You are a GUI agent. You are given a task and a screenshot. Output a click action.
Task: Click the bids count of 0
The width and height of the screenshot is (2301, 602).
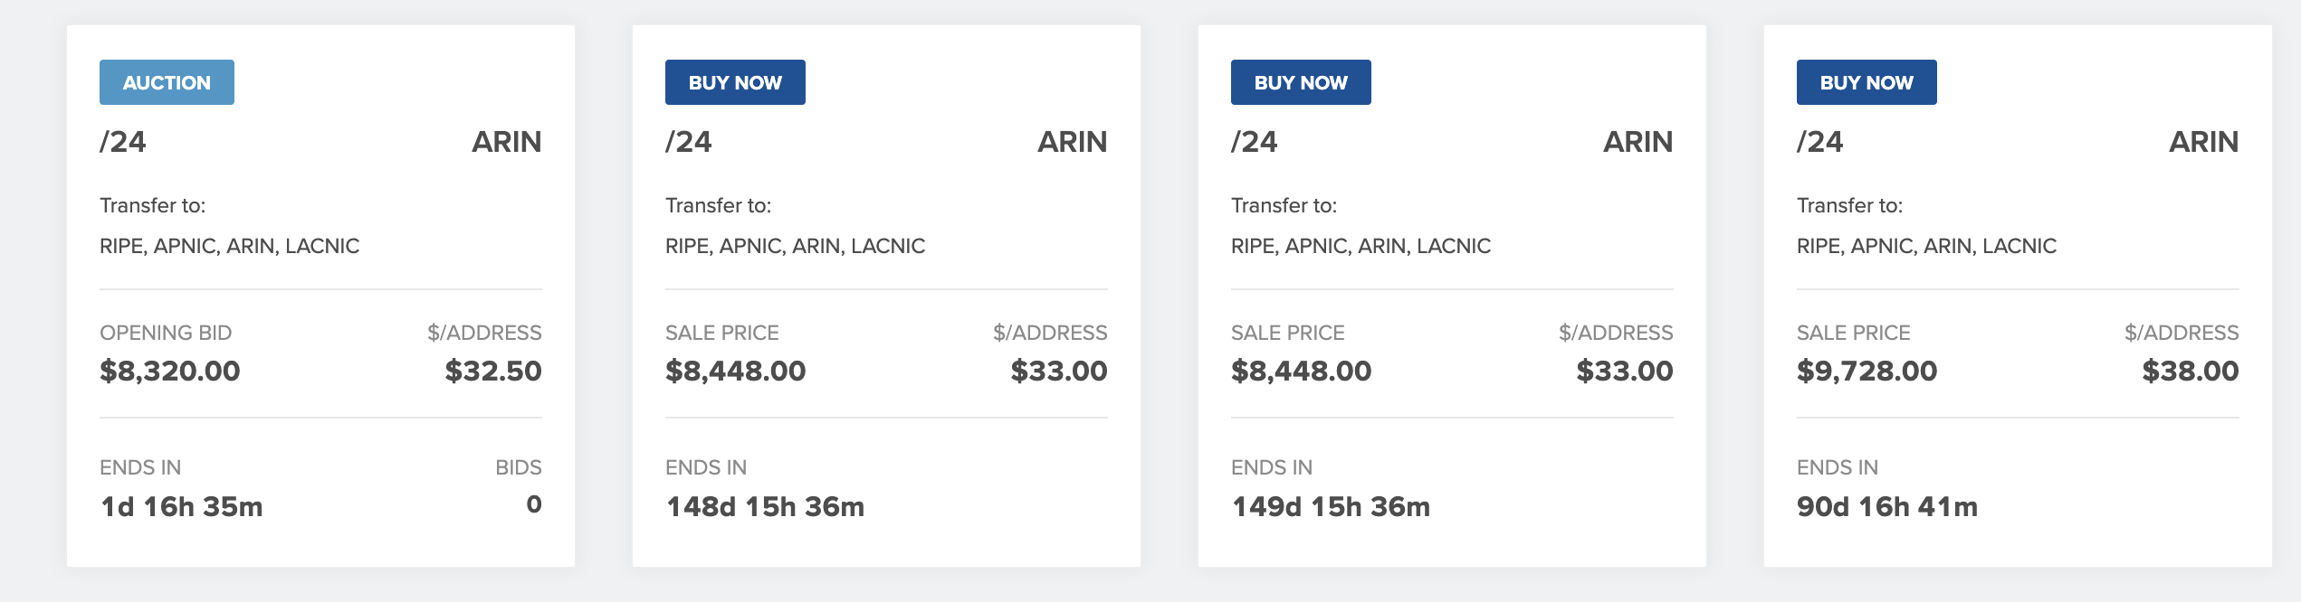pos(534,504)
